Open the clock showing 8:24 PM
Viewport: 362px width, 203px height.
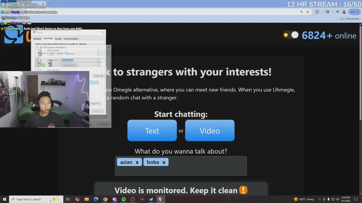pos(346,199)
